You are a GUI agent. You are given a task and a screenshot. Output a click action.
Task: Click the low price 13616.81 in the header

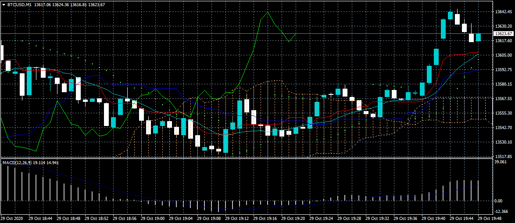click(78, 5)
